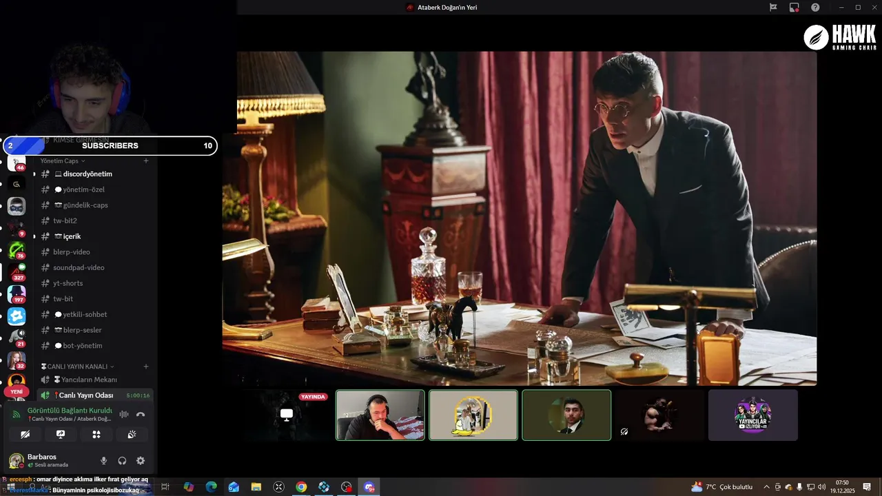Open server with 327 badge
The width and height of the screenshot is (882, 496).
pos(17,272)
